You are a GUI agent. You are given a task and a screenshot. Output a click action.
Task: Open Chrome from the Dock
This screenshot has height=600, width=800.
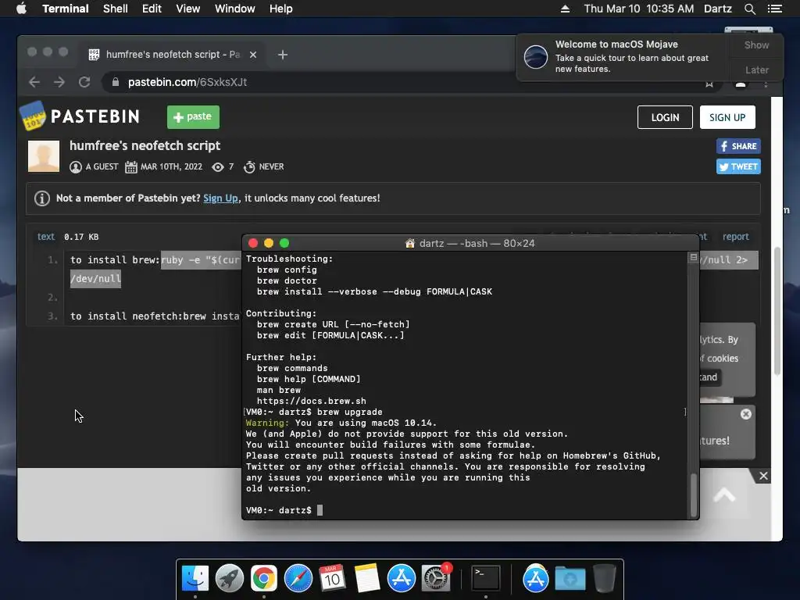pos(264,579)
